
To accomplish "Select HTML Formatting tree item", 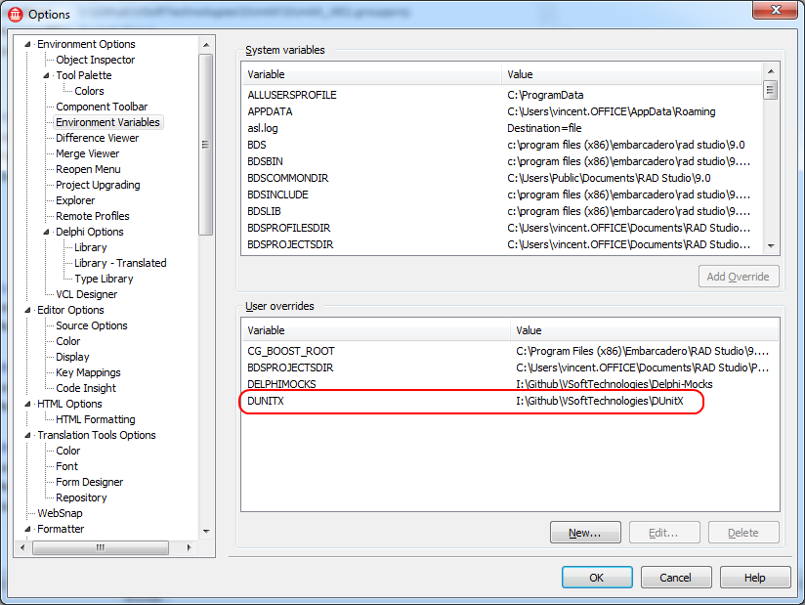I will pos(96,419).
